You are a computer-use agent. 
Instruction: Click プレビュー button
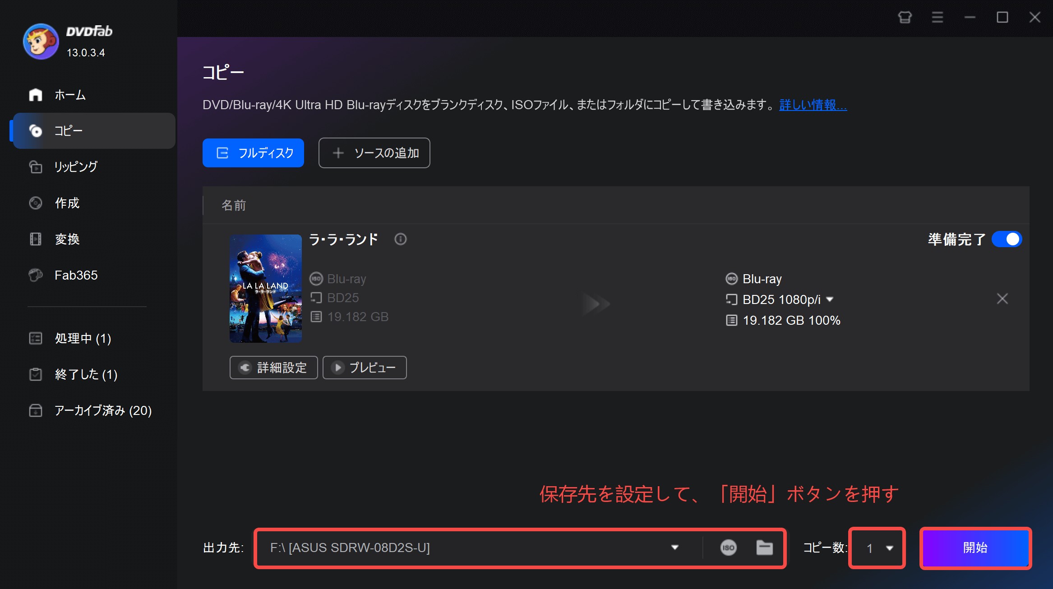click(x=365, y=368)
